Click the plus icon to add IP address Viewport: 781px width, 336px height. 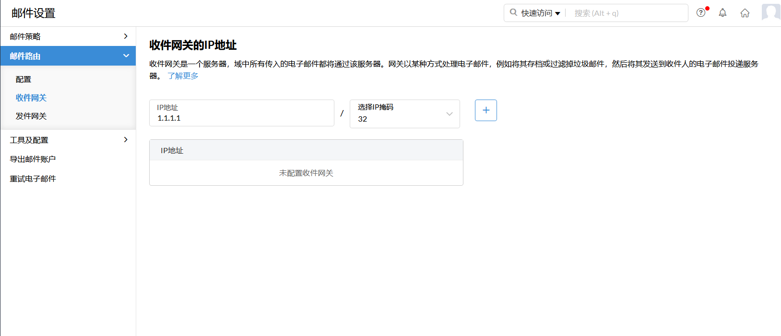[485, 110]
